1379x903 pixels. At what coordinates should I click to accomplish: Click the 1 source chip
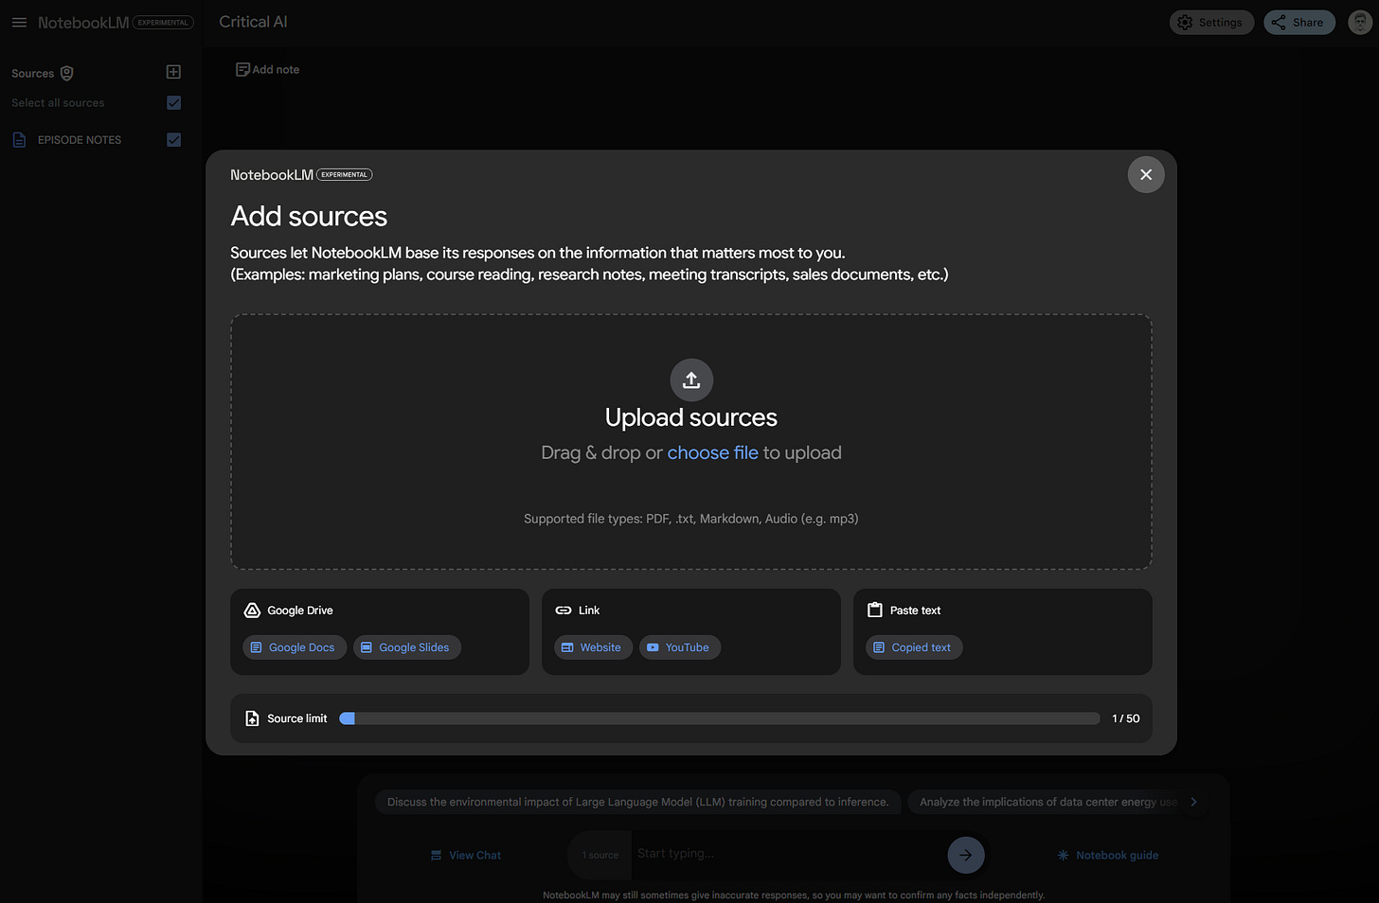click(x=600, y=855)
